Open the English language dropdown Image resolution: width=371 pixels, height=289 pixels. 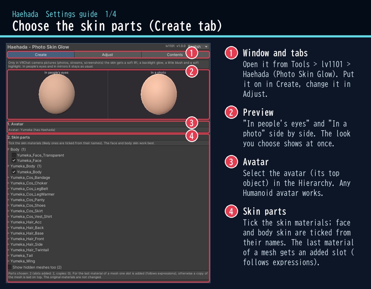click(x=198, y=47)
